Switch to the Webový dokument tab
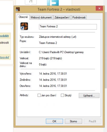 [41, 17]
